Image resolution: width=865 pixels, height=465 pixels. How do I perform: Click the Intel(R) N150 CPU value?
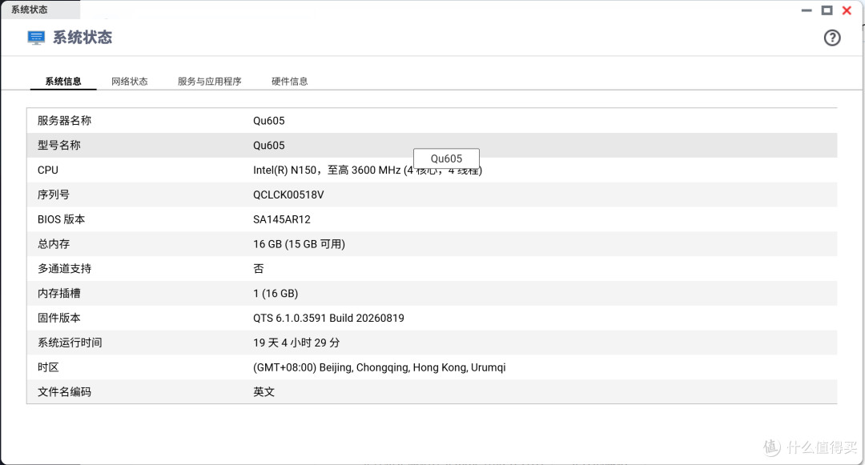(x=368, y=170)
